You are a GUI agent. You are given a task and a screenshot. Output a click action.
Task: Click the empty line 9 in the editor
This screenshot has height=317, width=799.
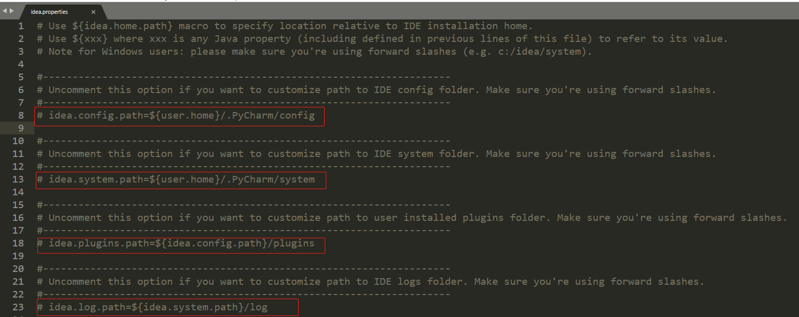point(410,128)
